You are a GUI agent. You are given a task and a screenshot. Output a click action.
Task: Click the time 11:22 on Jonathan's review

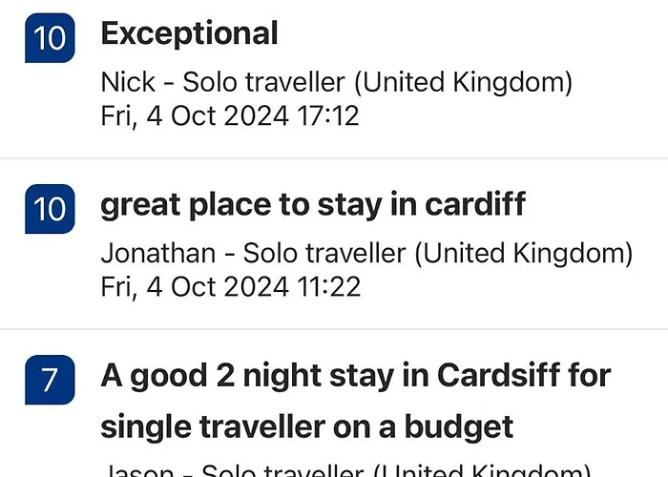[329, 286]
